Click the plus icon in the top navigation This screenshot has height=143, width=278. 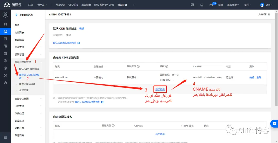click(134, 5)
